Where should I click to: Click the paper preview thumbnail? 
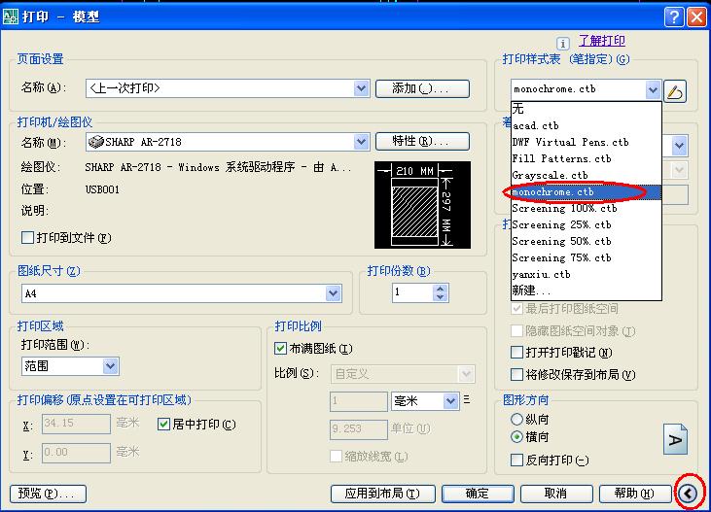pos(421,204)
